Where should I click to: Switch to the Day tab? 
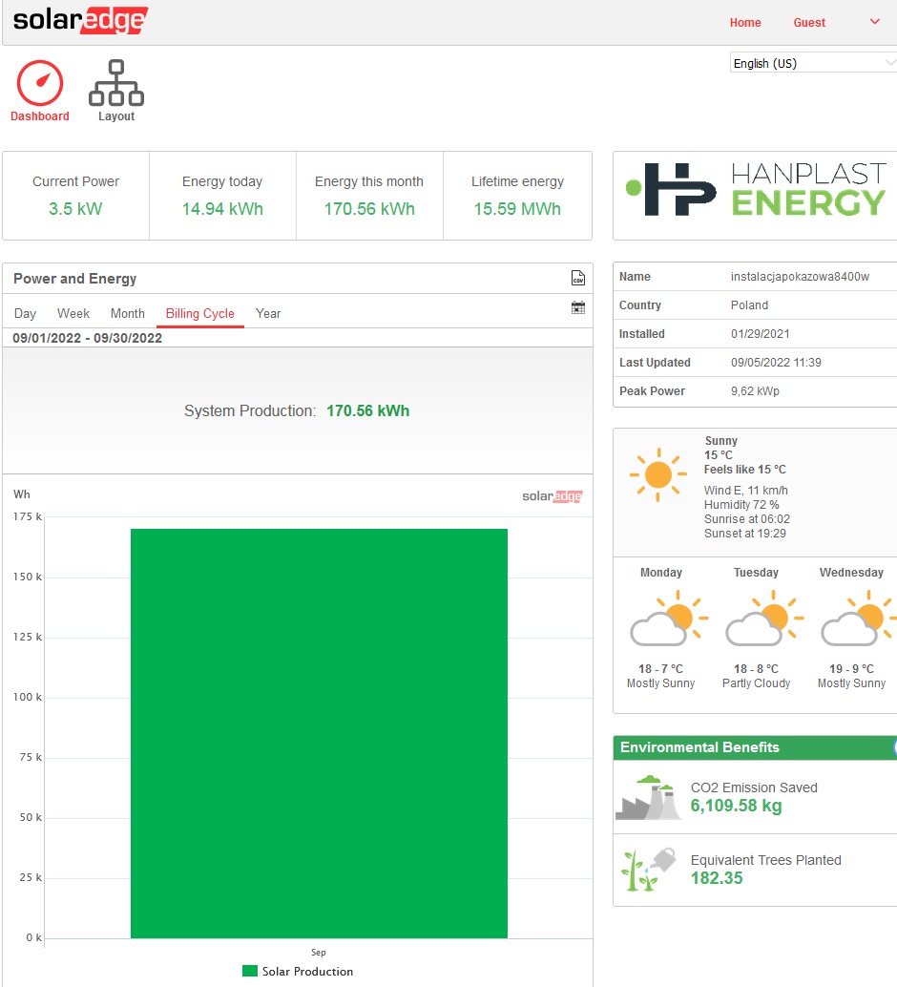tap(25, 313)
